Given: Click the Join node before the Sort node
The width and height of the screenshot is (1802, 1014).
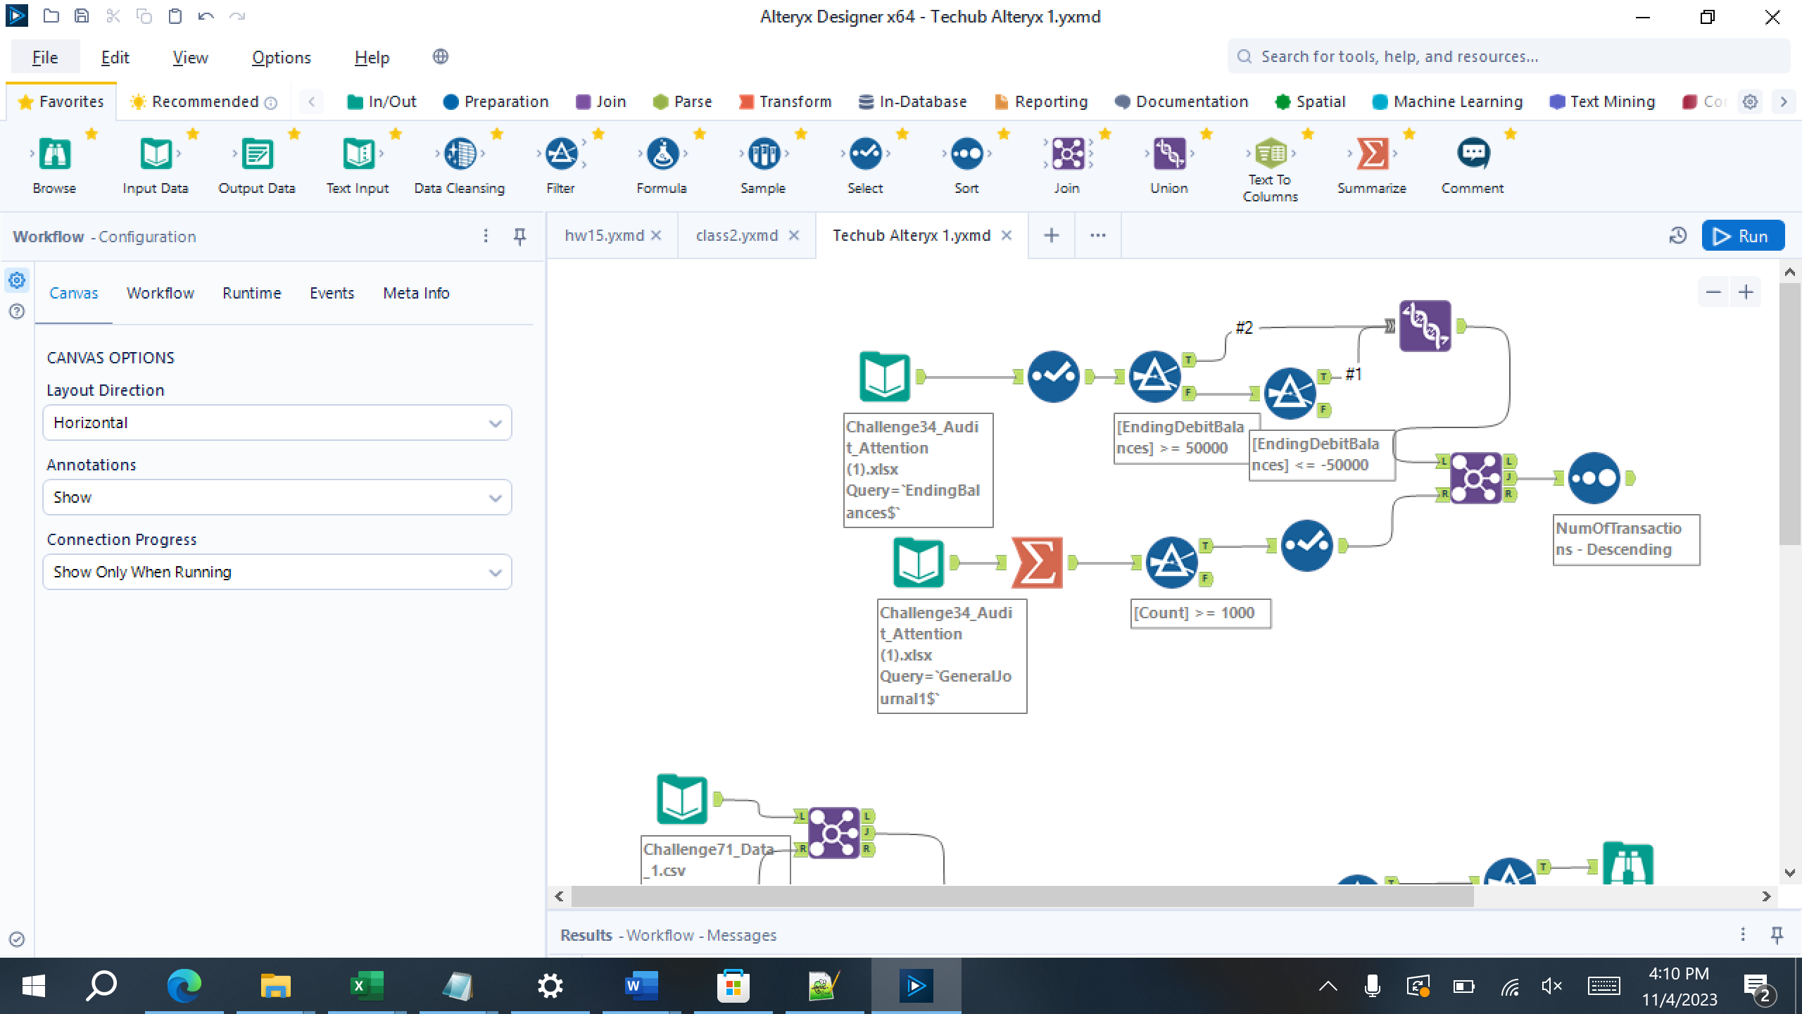Looking at the screenshot, I should [1475, 478].
